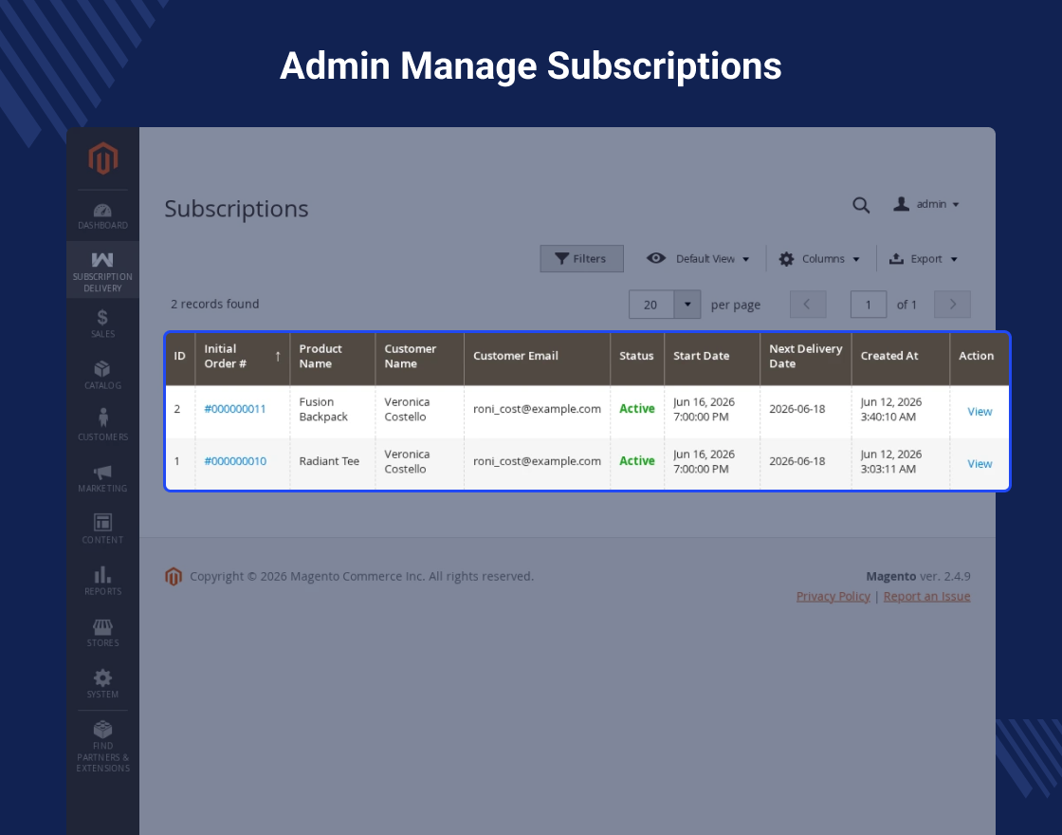Image resolution: width=1062 pixels, height=835 pixels.
Task: Open the Stores sidebar menu
Action: 103,632
